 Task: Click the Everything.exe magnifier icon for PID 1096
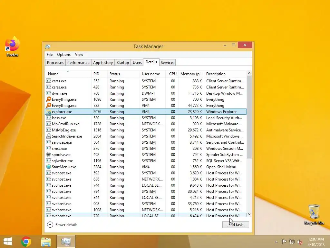(x=49, y=99)
